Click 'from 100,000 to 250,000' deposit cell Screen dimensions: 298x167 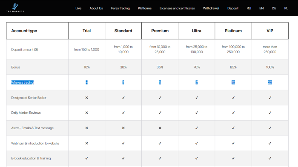point(233,49)
